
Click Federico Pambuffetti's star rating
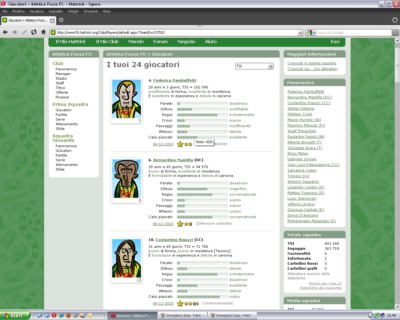pyautogui.click(x=185, y=144)
